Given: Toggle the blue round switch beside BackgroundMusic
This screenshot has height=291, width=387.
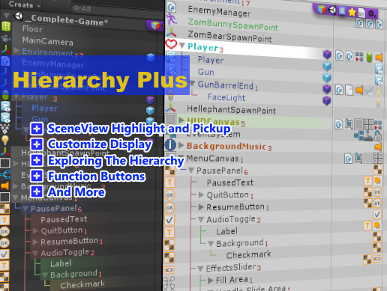Looking at the screenshot, I should (x=170, y=144).
